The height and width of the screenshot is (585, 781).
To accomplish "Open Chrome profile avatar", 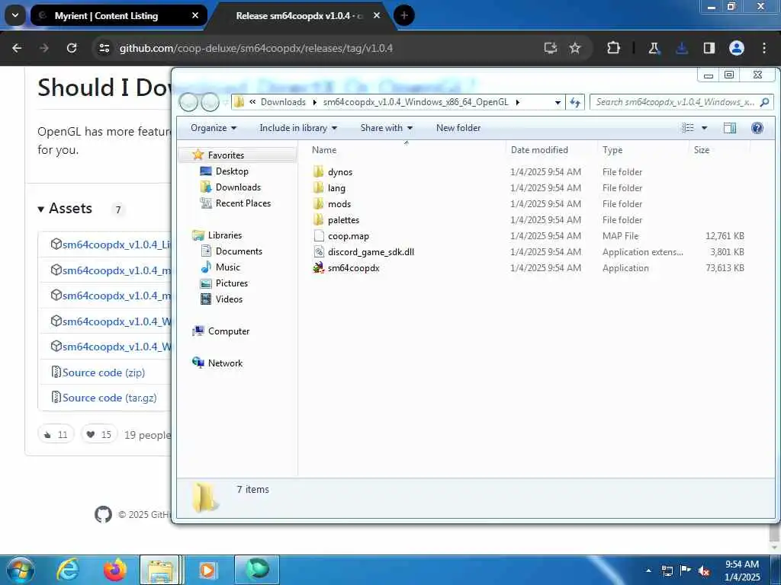I will coord(737,48).
